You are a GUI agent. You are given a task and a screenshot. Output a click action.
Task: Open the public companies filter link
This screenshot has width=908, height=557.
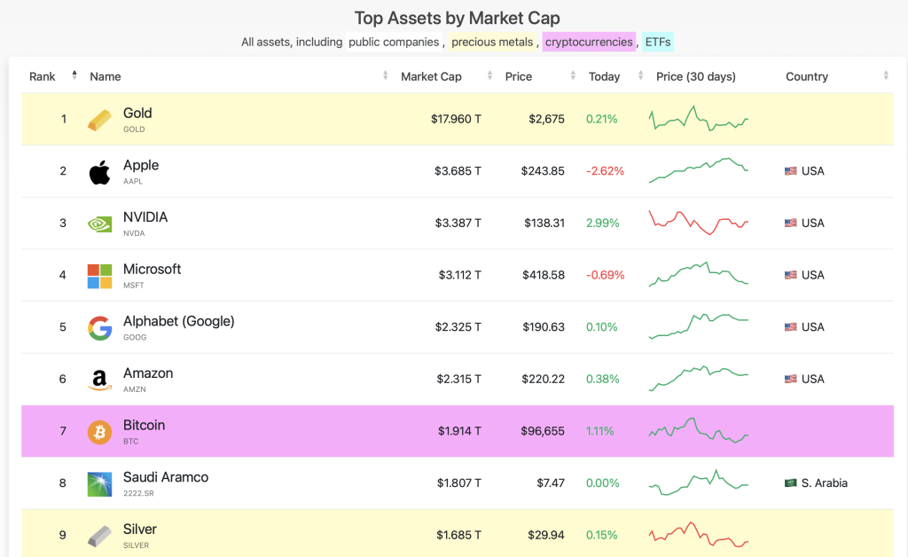click(394, 42)
